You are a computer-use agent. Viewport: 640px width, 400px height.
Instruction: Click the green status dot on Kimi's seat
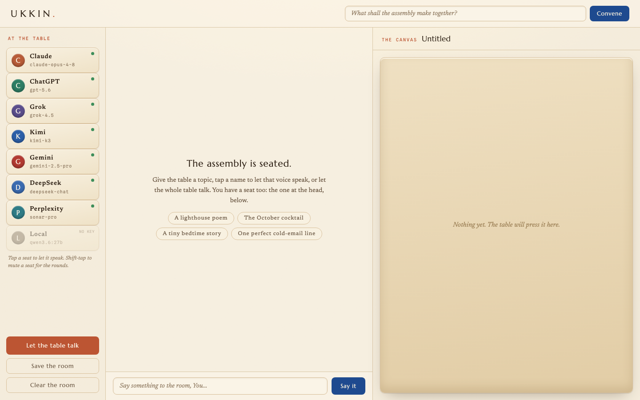coord(92,130)
